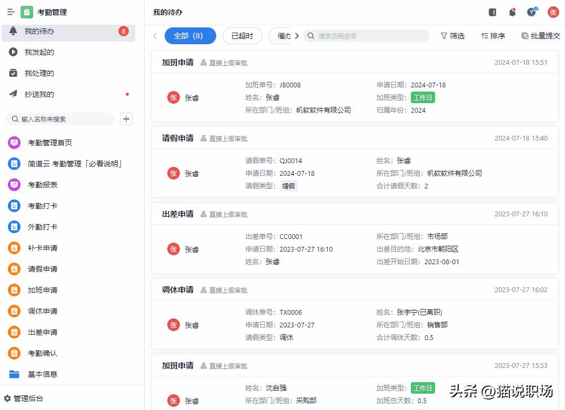Open the 加班申请 card for 沈自强
The image size is (565, 410).
[355, 382]
